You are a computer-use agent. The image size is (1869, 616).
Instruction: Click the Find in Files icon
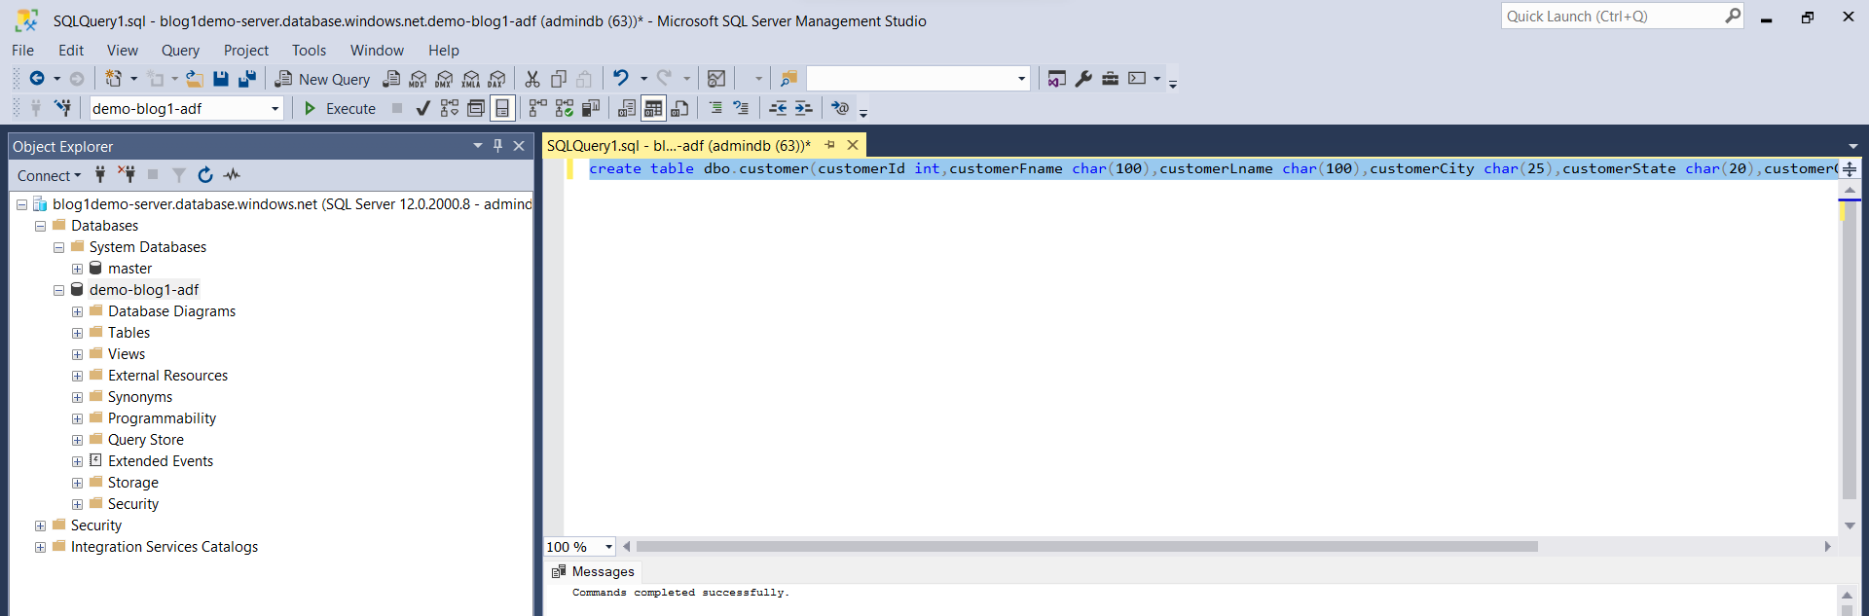[x=788, y=79]
